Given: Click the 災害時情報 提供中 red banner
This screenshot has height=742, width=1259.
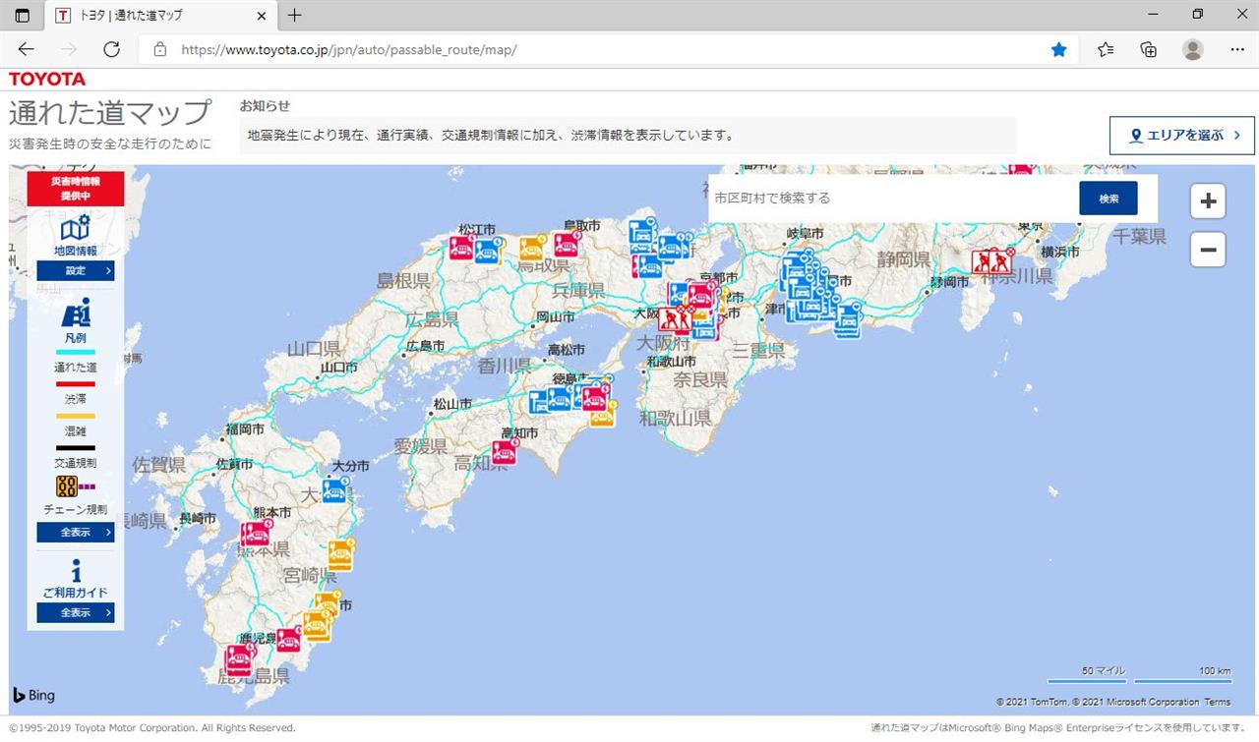Looking at the screenshot, I should 76,189.
